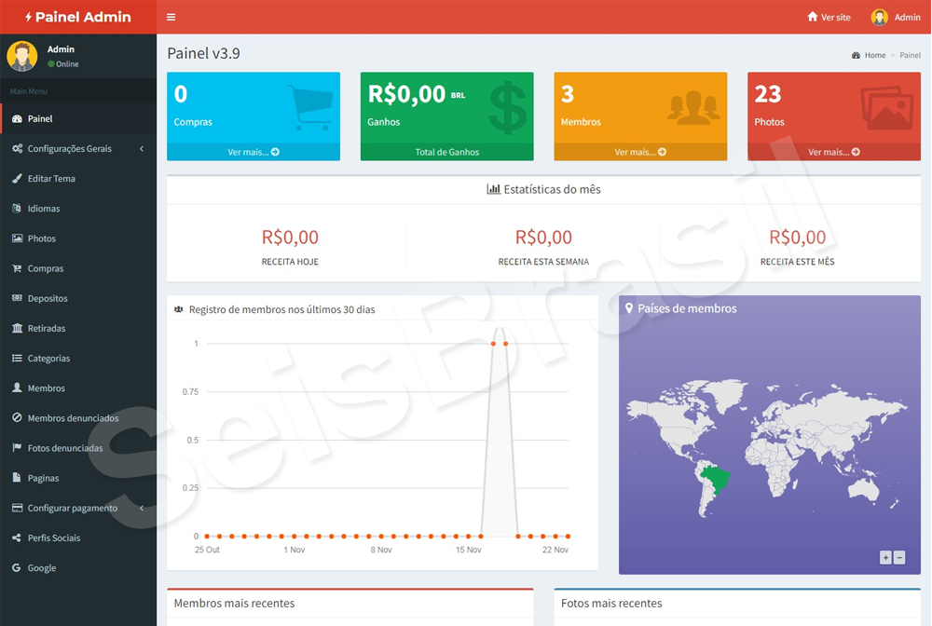Click the Google G icon in sidebar

click(17, 568)
